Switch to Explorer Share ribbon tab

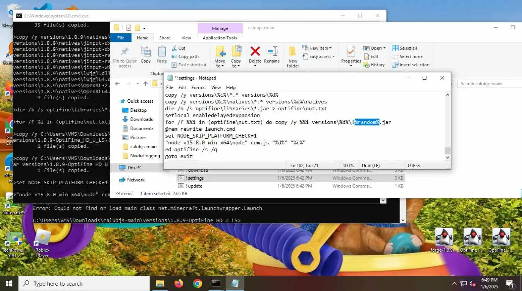[165, 38]
